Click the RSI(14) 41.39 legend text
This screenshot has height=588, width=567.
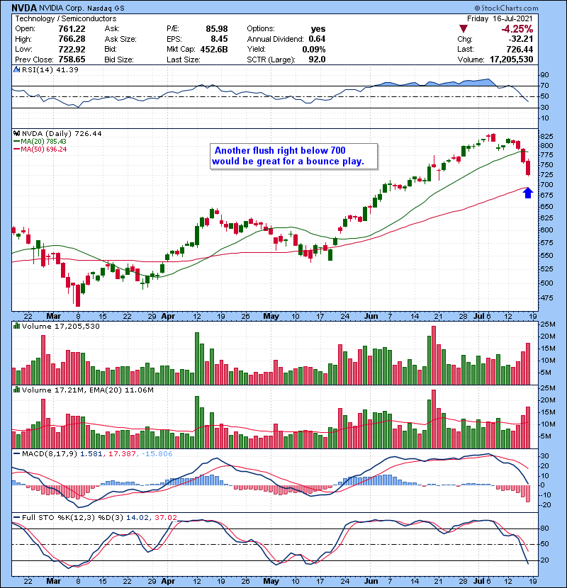coord(50,69)
